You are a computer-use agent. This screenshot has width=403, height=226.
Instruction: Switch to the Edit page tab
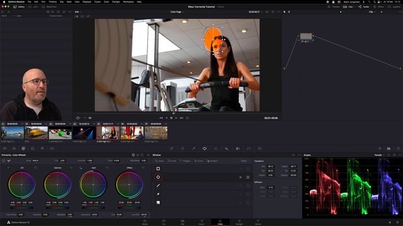point(183,222)
